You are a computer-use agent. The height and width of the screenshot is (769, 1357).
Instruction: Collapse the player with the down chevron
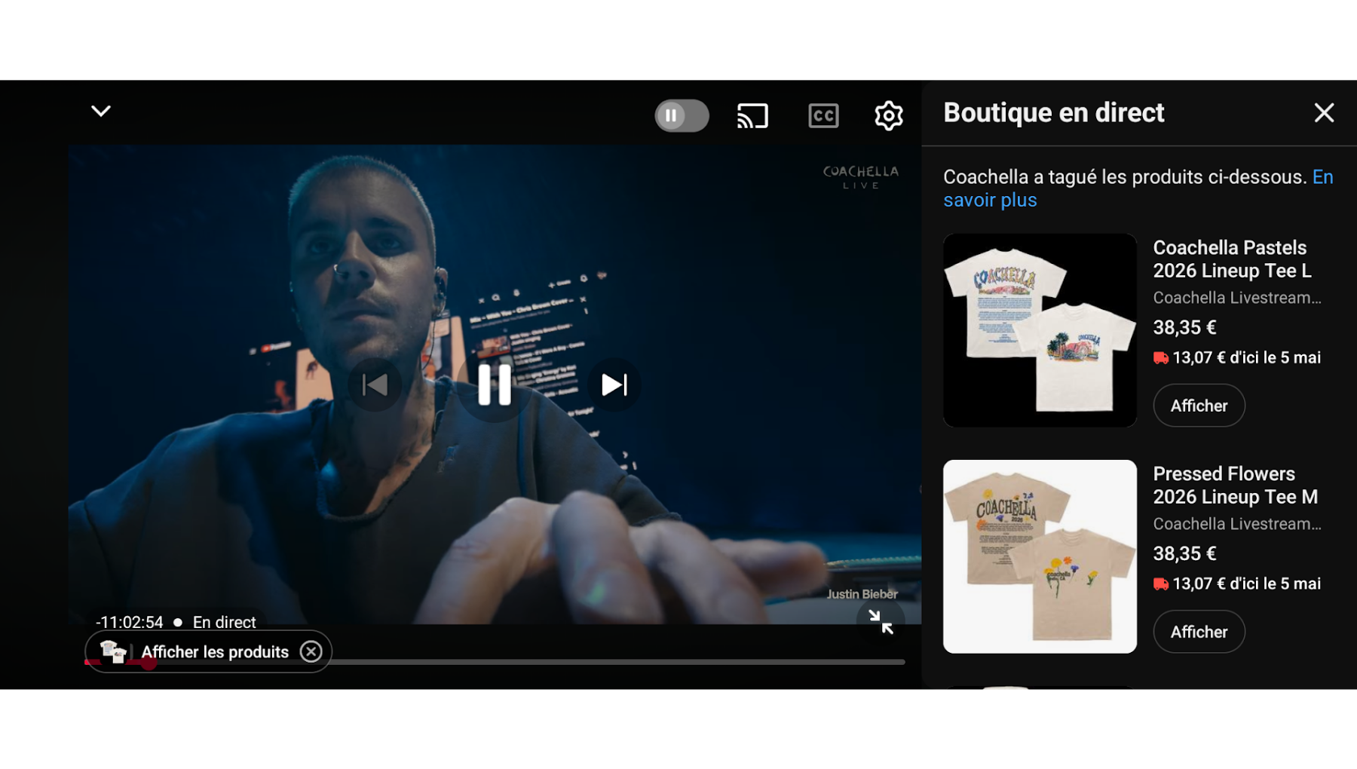pos(101,112)
